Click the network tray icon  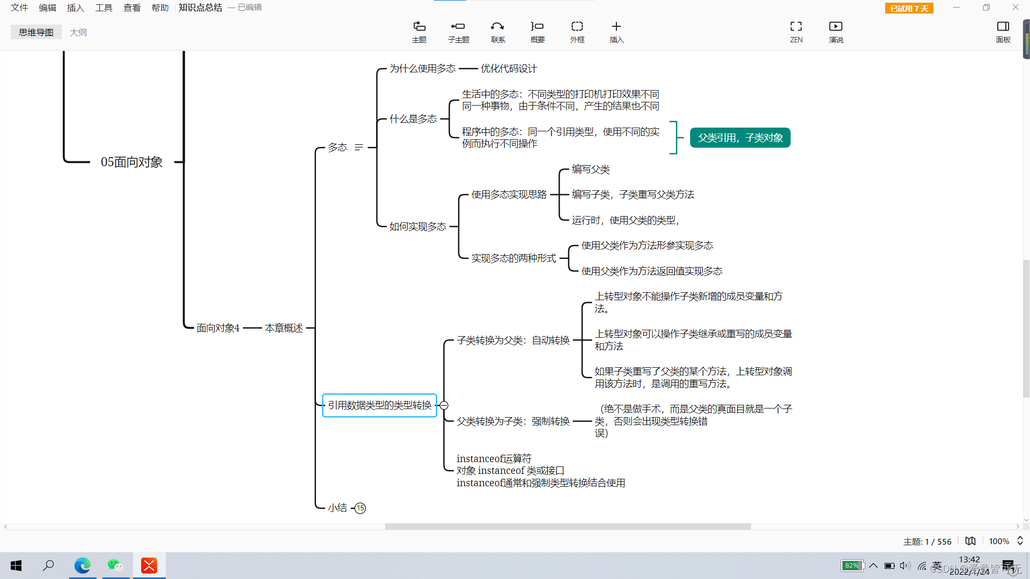(922, 566)
